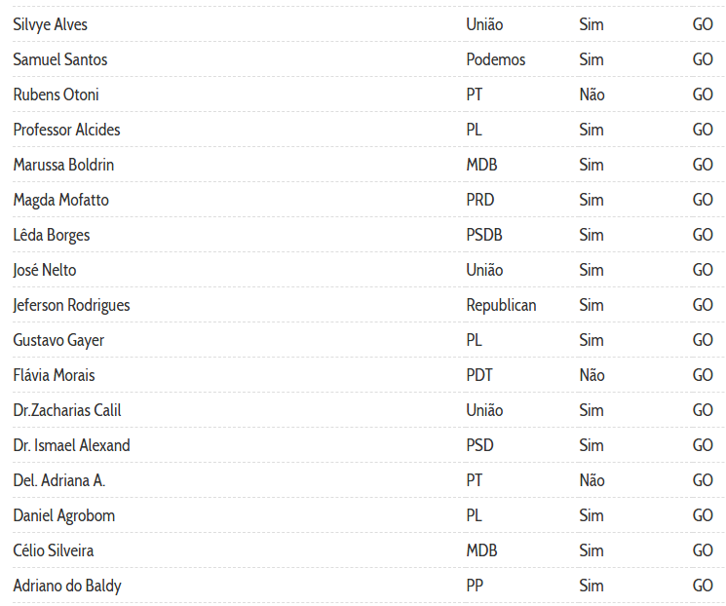Click Célio Silveira in the list
The image size is (726, 606).
pyautogui.click(x=54, y=550)
